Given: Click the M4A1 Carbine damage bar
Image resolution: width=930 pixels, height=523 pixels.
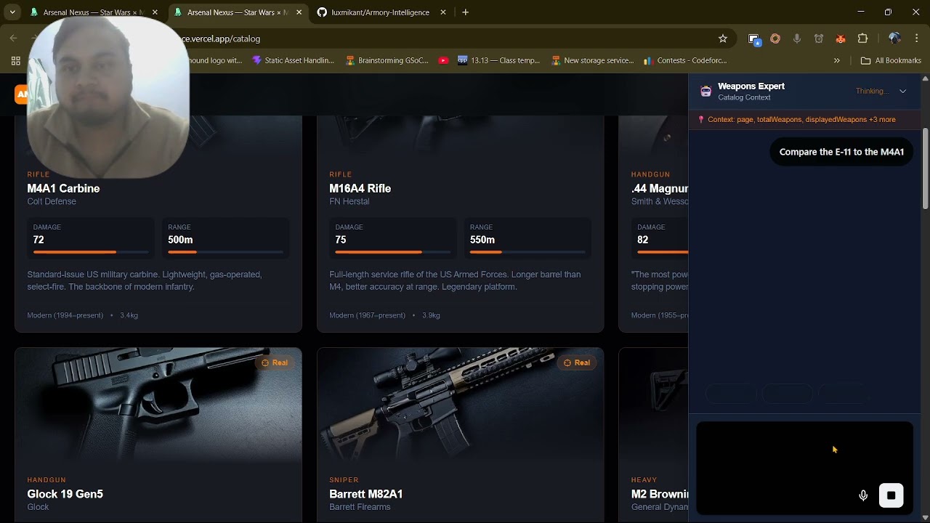Looking at the screenshot, I should [91, 252].
